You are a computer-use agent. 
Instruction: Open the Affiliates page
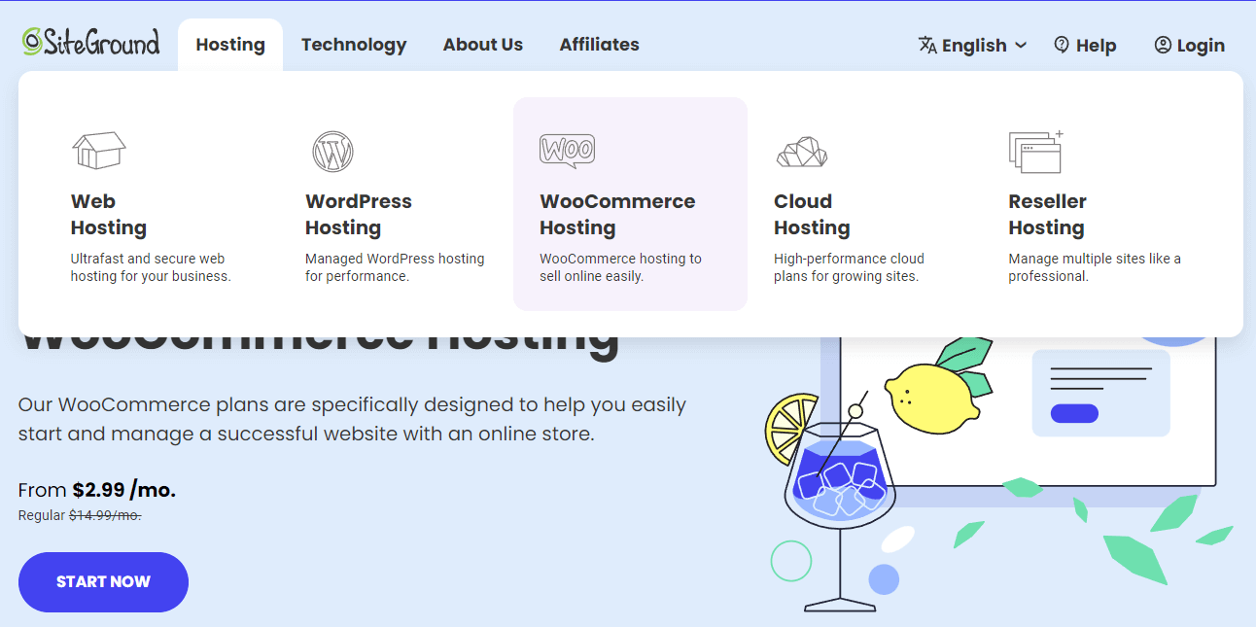click(x=599, y=45)
